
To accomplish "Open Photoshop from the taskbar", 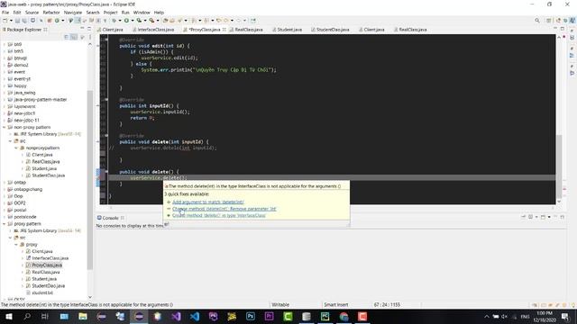I will tap(251, 316).
